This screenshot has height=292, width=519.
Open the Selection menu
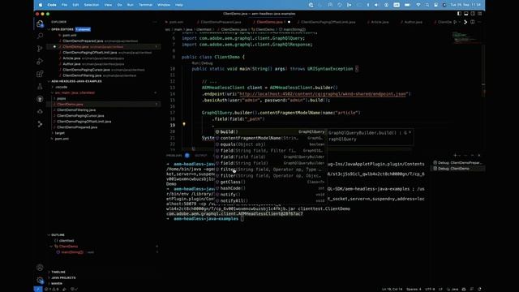92,5
